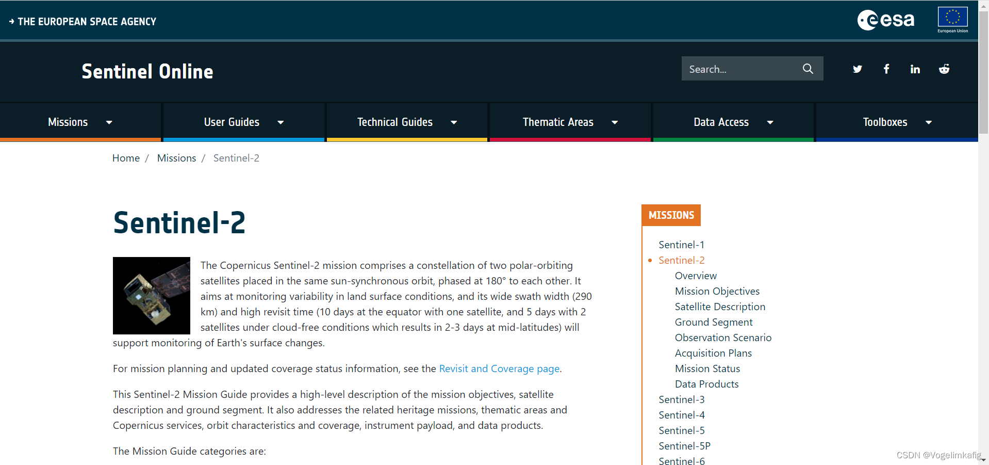Viewport: 989px width, 465px height.
Task: Open the LinkedIn social icon
Action: (915, 69)
